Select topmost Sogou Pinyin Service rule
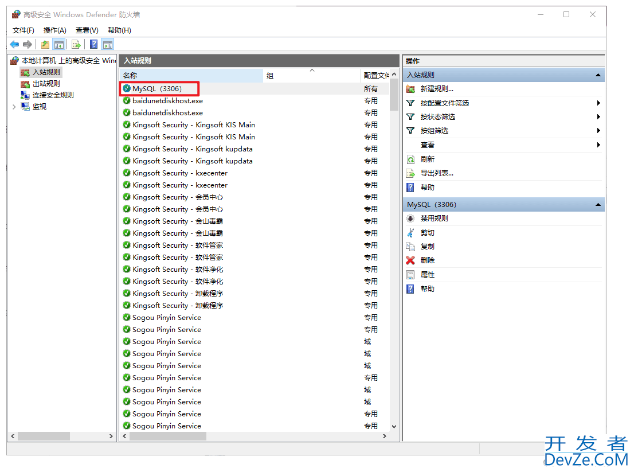Viewport: 634px width, 472px height. pyautogui.click(x=255, y=318)
